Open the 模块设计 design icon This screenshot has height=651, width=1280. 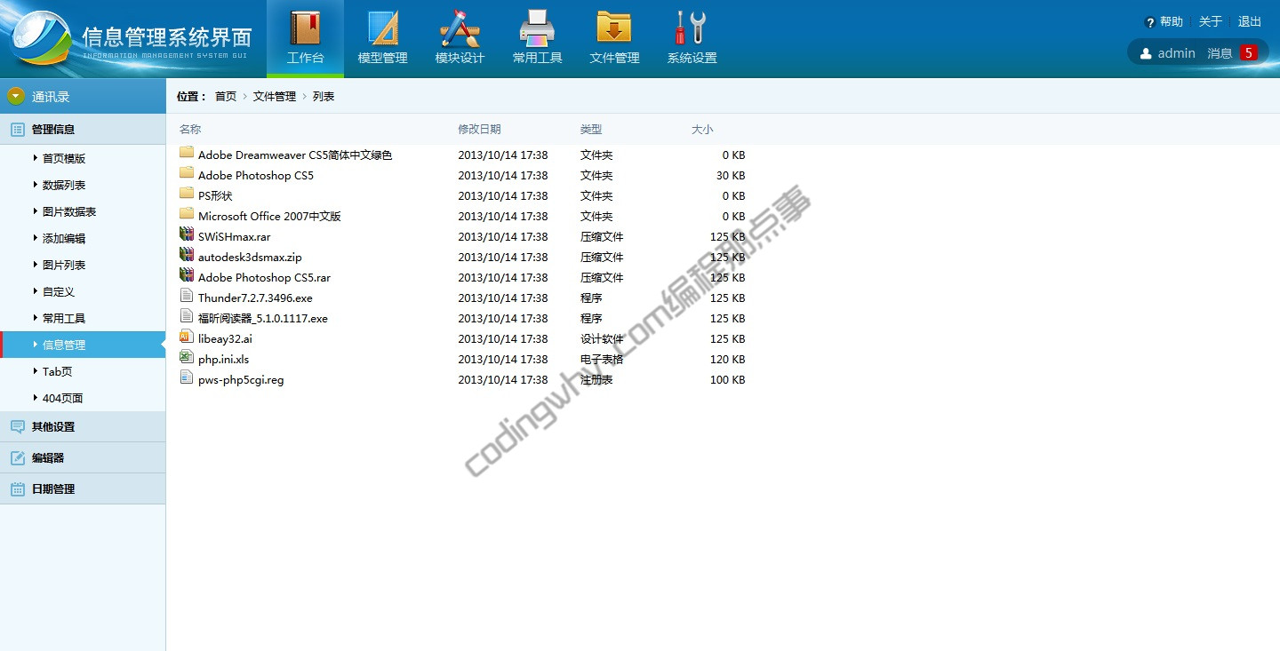(460, 28)
